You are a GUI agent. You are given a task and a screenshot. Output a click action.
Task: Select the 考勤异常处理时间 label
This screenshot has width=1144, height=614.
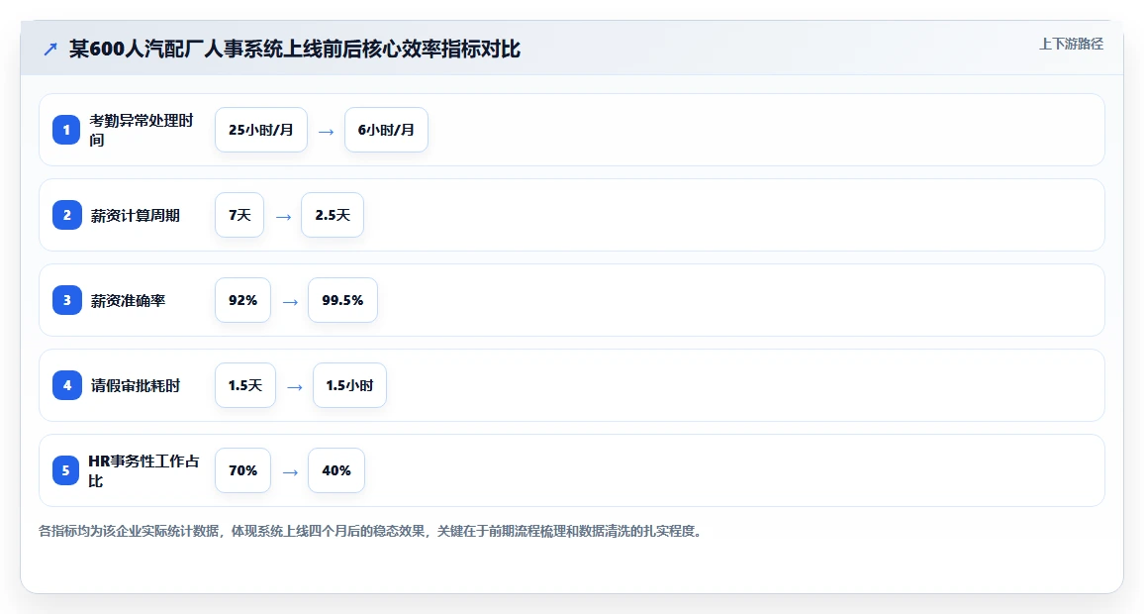click(x=142, y=130)
